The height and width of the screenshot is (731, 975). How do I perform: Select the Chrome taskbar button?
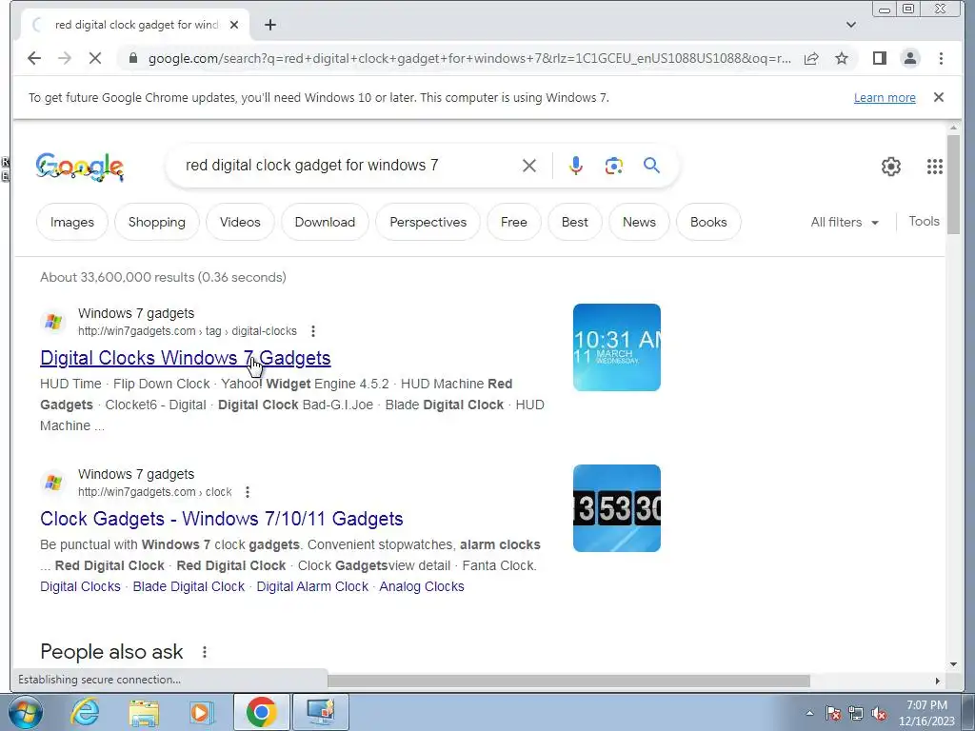coord(261,712)
